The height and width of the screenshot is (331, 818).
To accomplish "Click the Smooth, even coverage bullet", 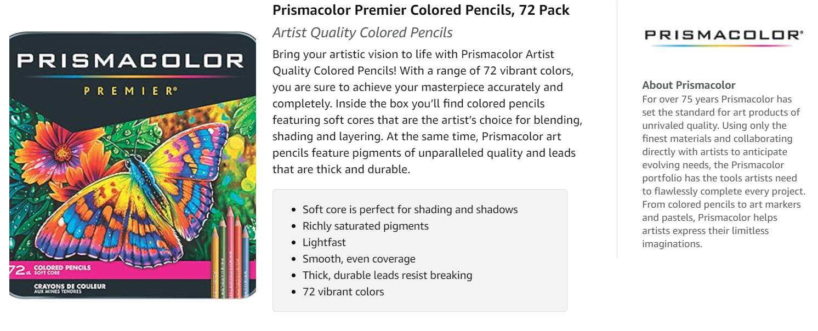I will point(359,259).
